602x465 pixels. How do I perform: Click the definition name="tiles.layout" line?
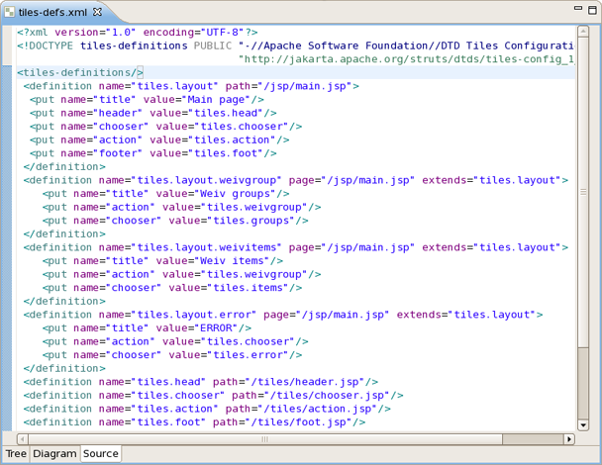[x=191, y=86]
